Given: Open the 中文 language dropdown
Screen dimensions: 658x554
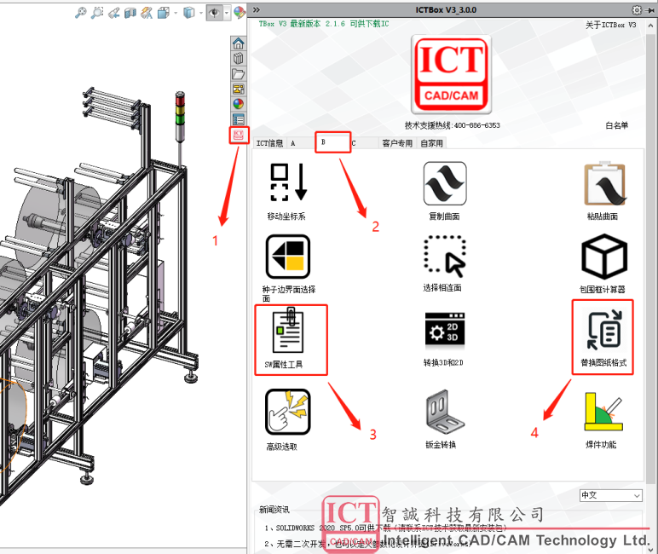Looking at the screenshot, I should 611,495.
